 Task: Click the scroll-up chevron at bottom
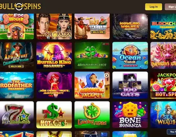90,136
